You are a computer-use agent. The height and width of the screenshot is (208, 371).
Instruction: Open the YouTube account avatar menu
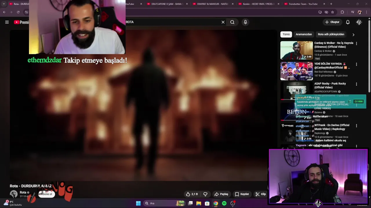(x=359, y=22)
